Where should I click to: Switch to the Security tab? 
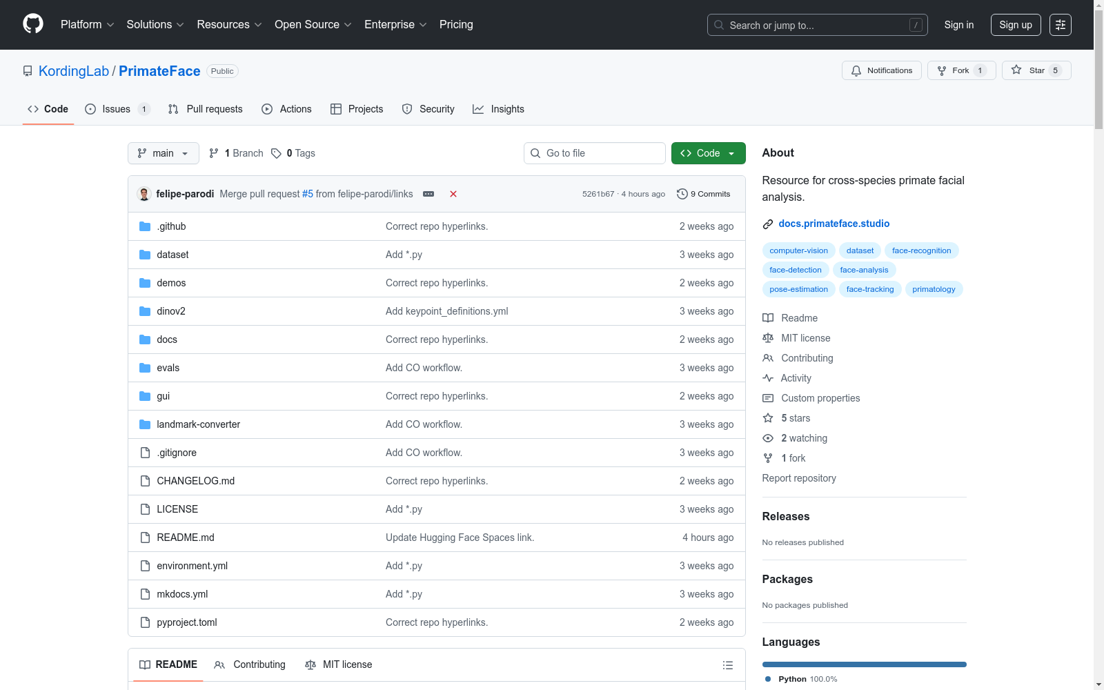click(x=428, y=109)
